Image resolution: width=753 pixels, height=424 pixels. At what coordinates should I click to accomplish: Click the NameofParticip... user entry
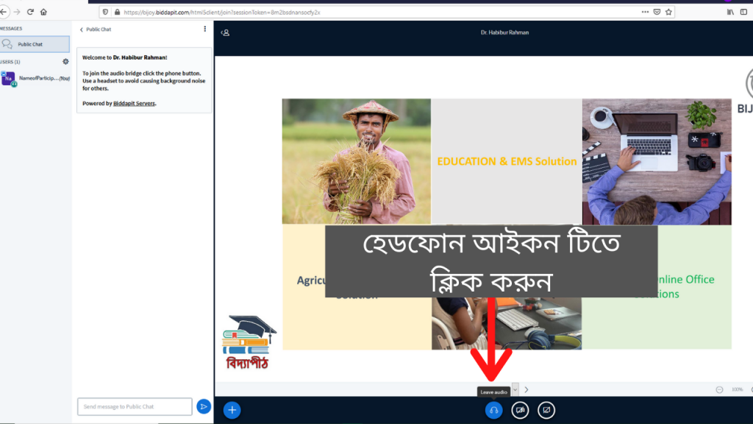[x=35, y=78]
